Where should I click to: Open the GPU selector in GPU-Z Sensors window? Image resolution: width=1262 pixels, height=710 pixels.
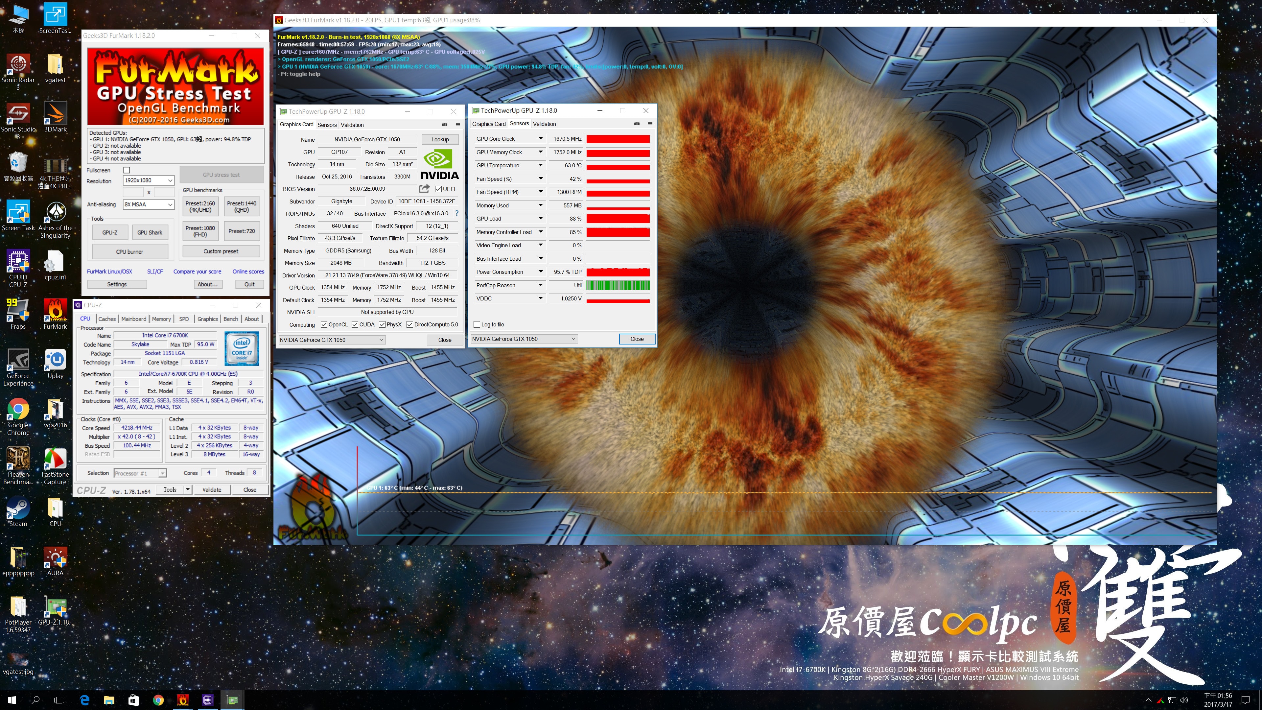tap(524, 339)
